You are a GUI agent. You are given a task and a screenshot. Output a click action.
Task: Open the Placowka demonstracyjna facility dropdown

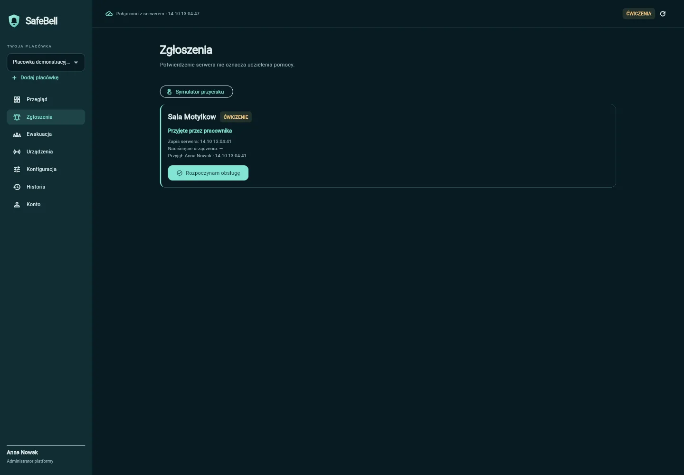tap(46, 62)
